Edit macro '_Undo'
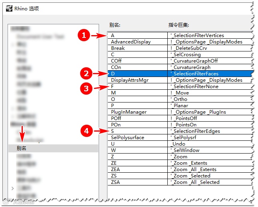258x207 pixels. pyautogui.click(x=210, y=144)
